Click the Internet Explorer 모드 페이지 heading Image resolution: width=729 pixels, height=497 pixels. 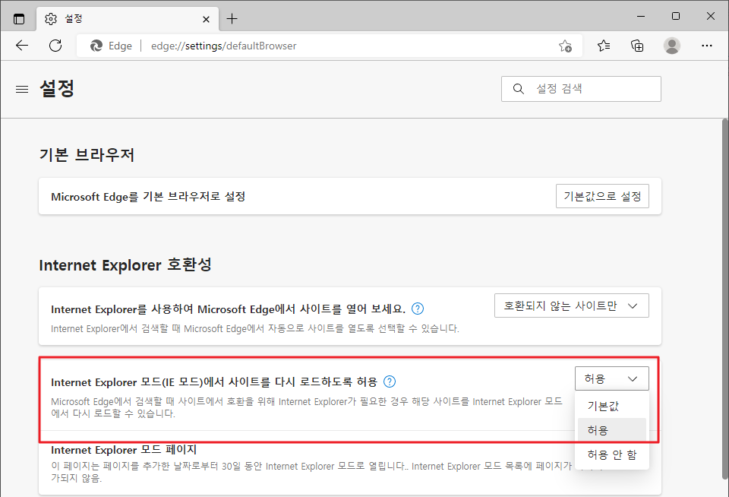coord(124,450)
